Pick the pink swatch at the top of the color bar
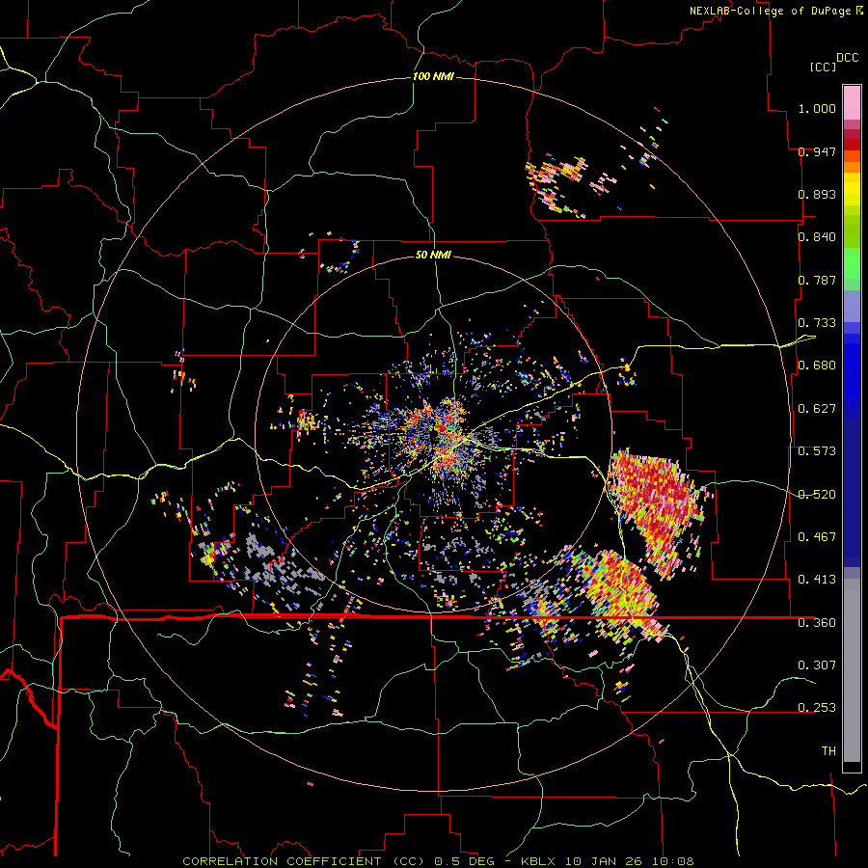The width and height of the screenshot is (868, 868). [852, 102]
